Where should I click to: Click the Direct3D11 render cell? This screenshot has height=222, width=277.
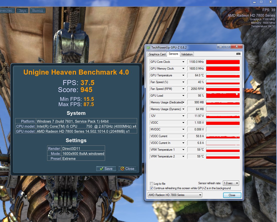pos(83,148)
